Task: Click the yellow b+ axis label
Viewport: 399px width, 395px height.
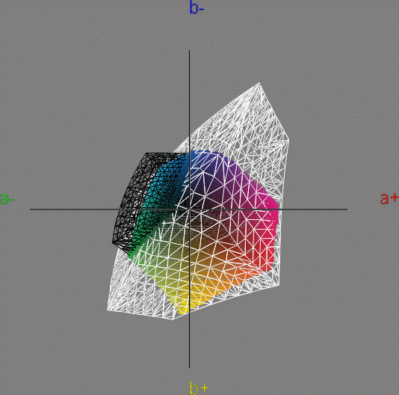Action: point(199,388)
